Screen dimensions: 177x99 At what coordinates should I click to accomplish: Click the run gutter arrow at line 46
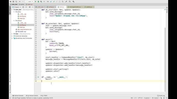click(x=38, y=77)
